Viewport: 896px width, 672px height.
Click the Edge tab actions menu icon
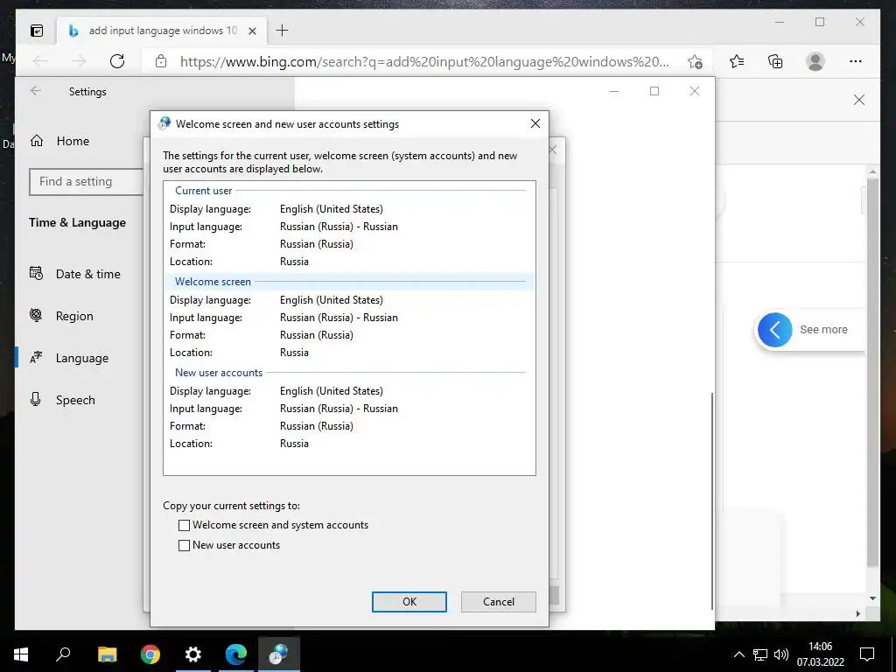[x=37, y=31]
